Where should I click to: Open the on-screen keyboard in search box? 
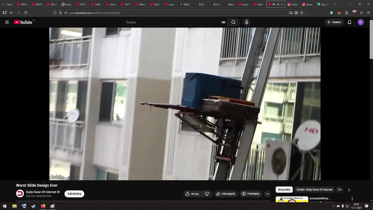tap(224, 22)
